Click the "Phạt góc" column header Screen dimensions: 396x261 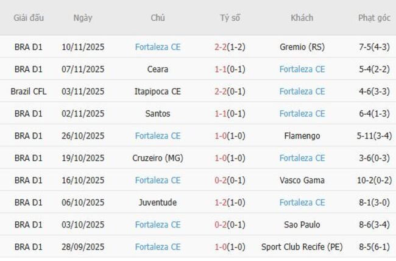(x=374, y=18)
